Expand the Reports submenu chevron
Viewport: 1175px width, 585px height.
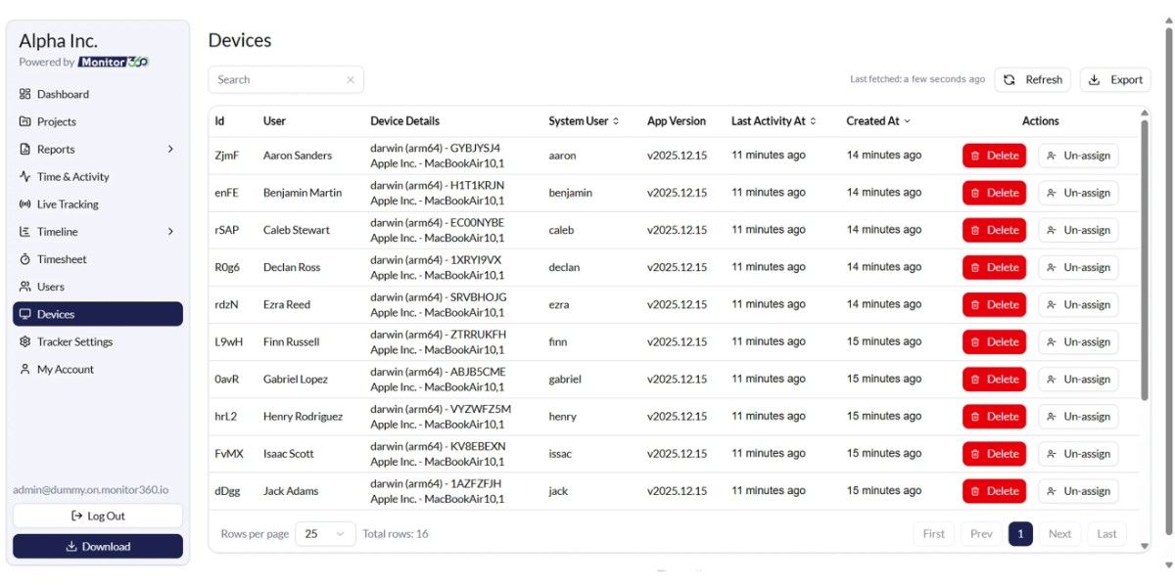(170, 150)
